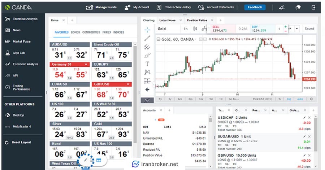Select the patterns drawing tool

[x=147, y=72]
